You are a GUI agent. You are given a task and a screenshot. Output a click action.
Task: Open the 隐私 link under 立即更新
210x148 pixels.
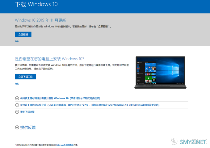pos(17,41)
